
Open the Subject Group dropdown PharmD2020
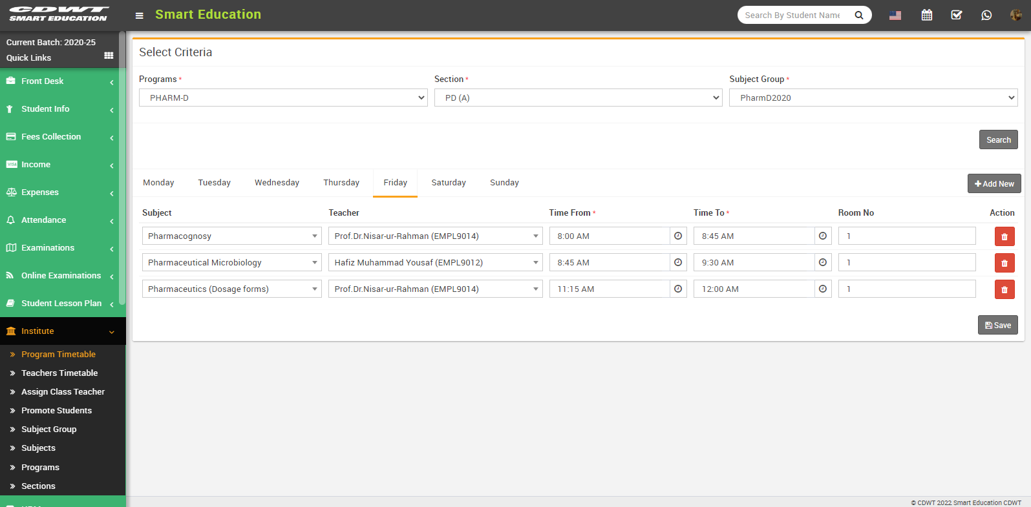pos(873,98)
